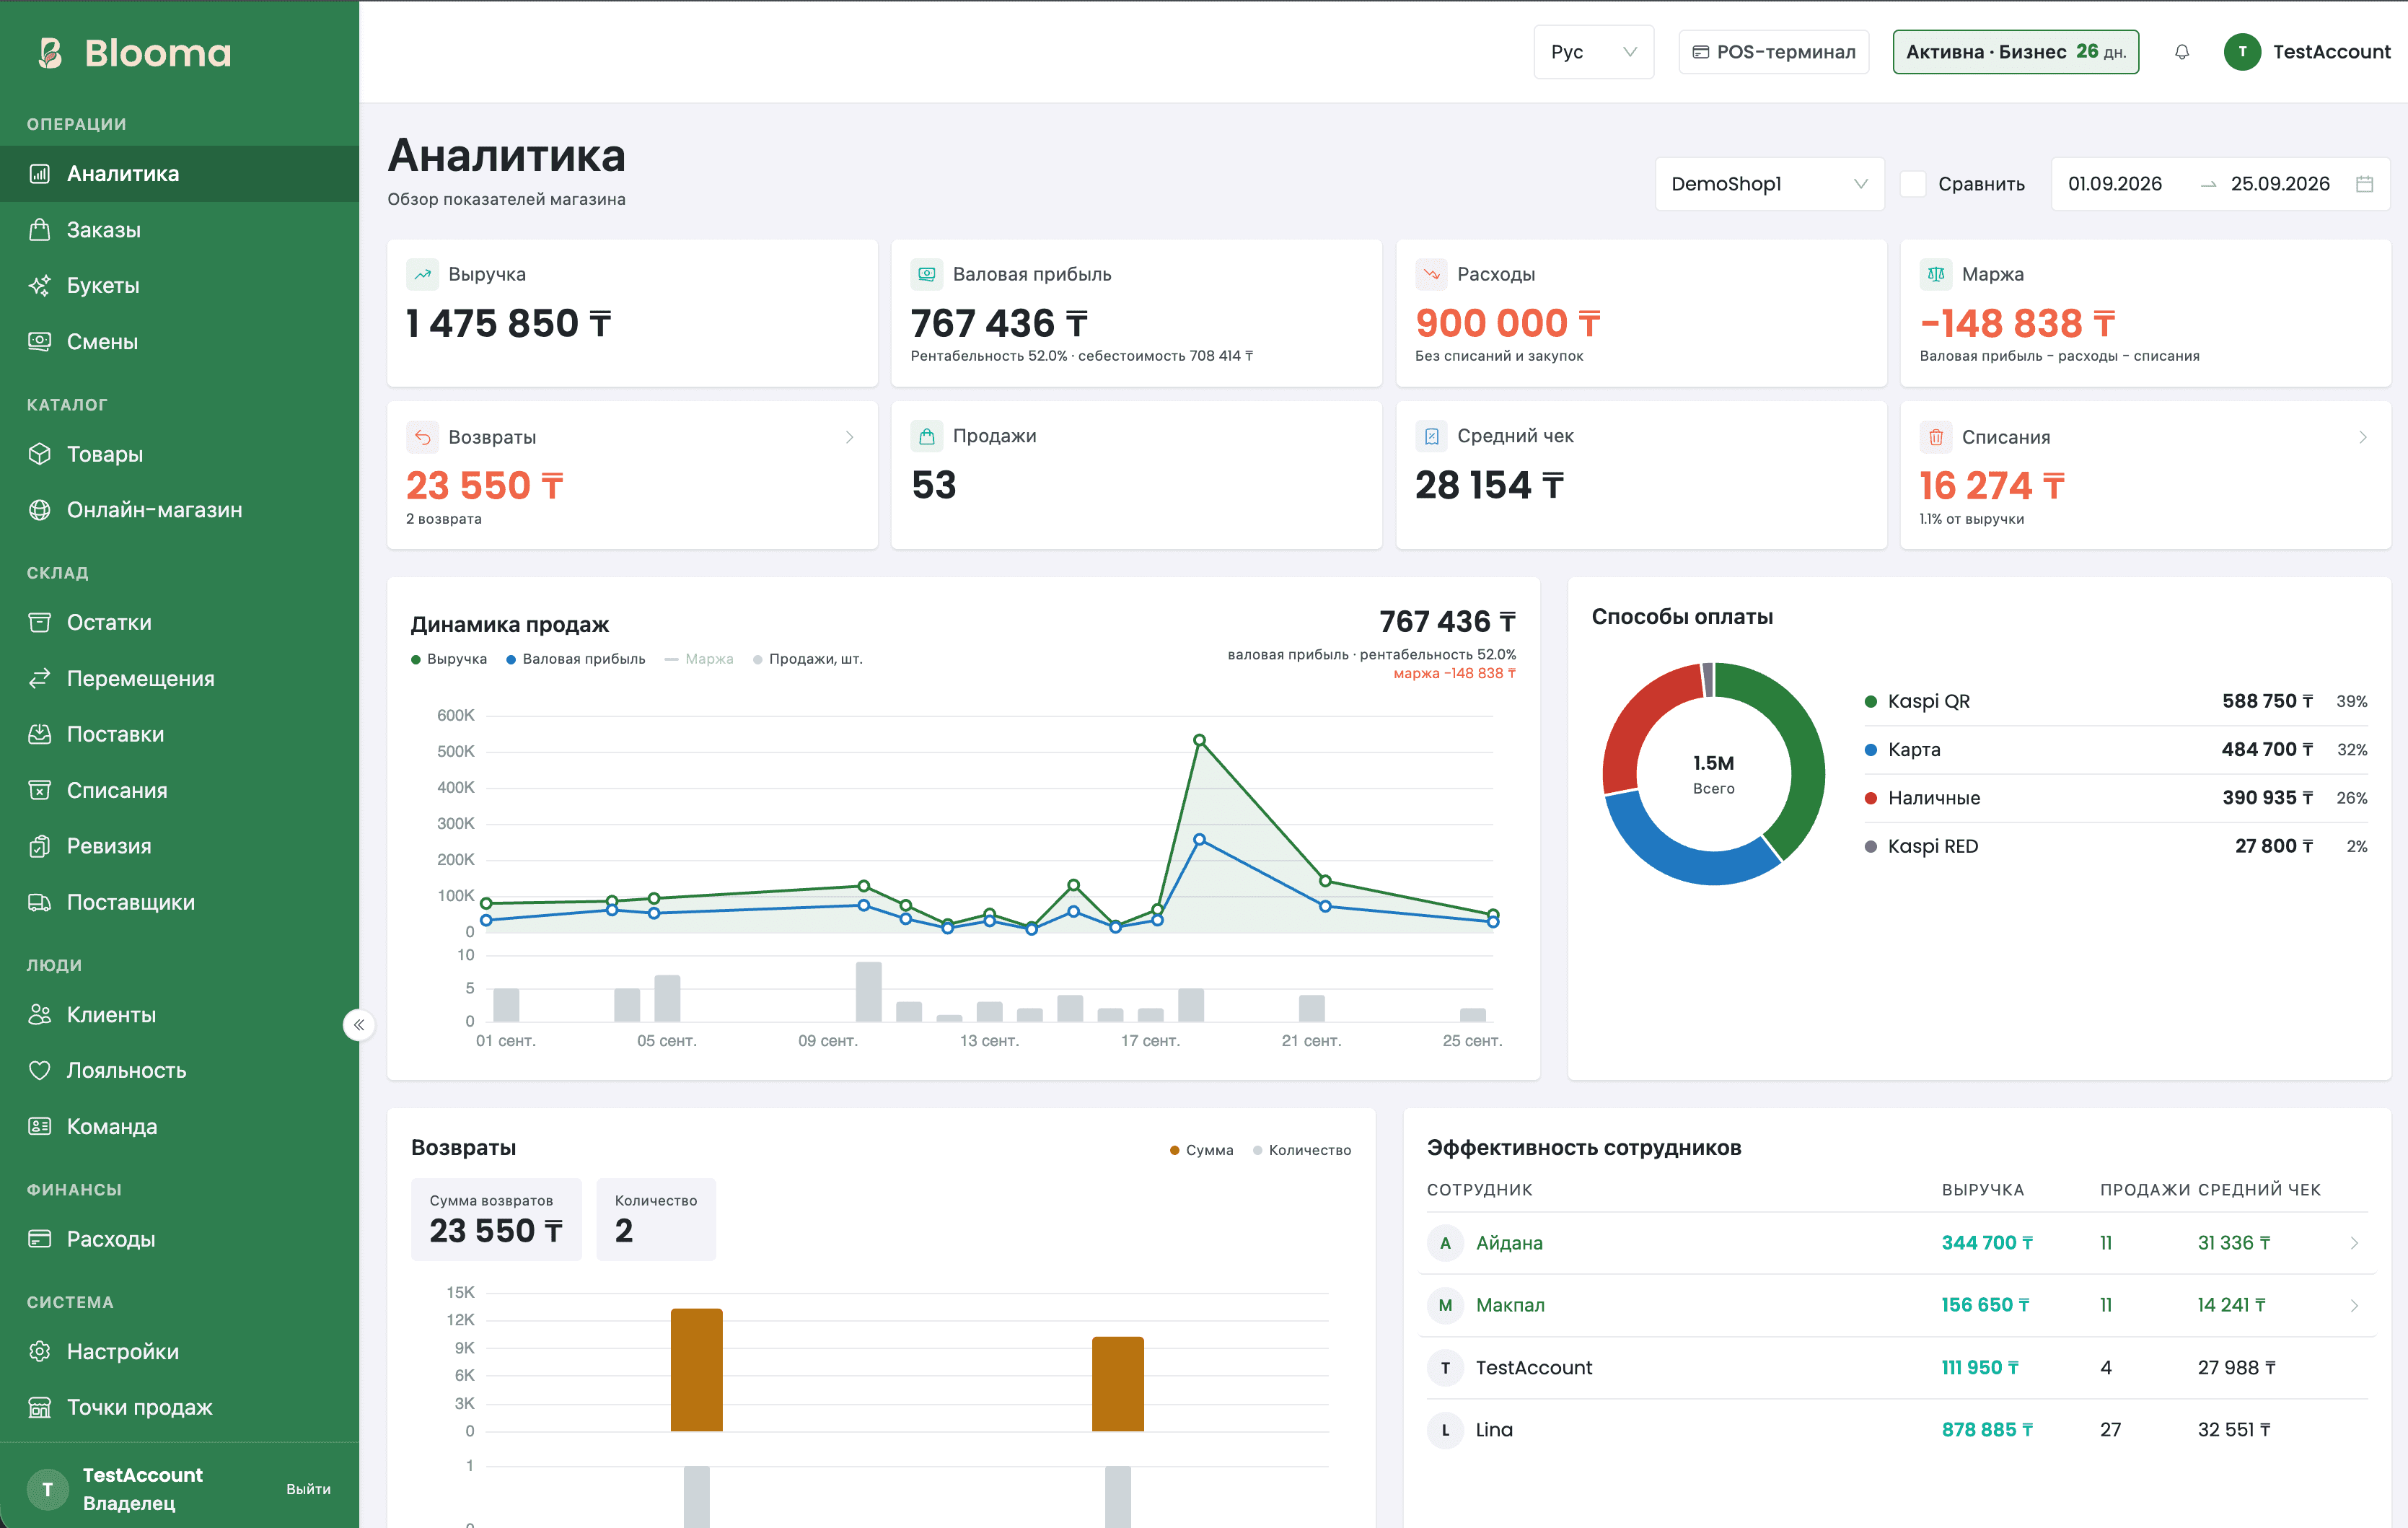Open employee Макпал name link
2408x1528 pixels.
(1510, 1305)
